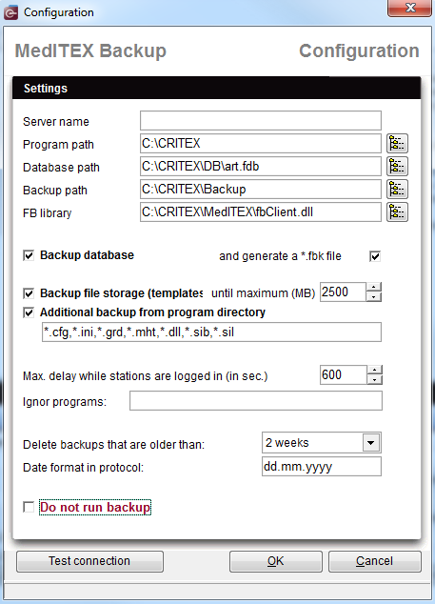Browse for the Program path folder
Image resolution: width=435 pixels, height=604 pixels.
coord(397,143)
